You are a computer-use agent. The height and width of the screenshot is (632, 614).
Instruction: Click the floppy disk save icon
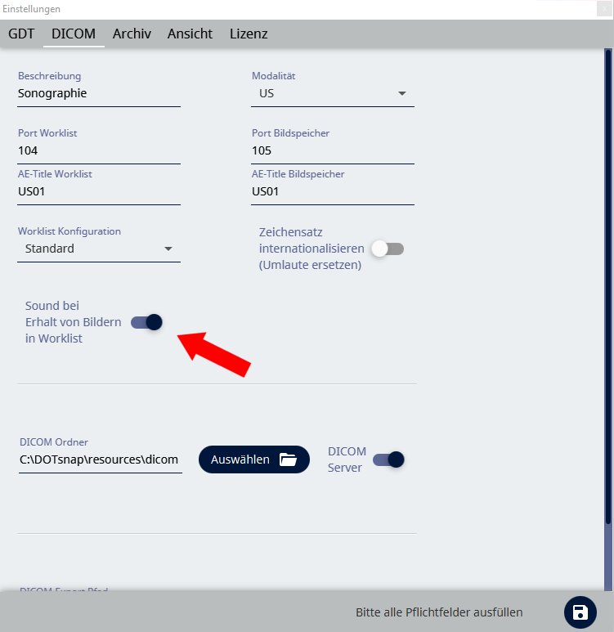(x=580, y=612)
